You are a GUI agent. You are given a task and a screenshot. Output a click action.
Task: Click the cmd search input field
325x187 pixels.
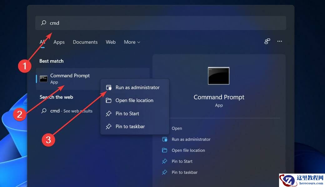[161, 23]
